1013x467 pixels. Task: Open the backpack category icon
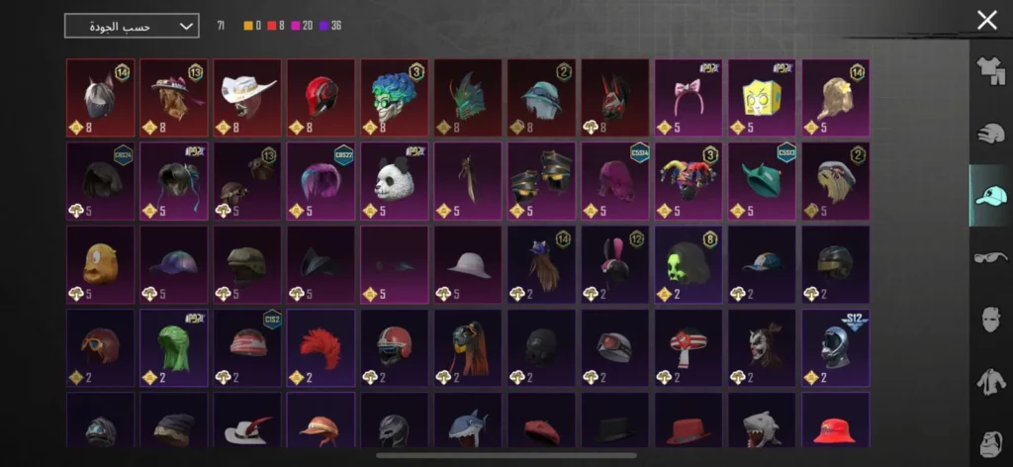990,443
